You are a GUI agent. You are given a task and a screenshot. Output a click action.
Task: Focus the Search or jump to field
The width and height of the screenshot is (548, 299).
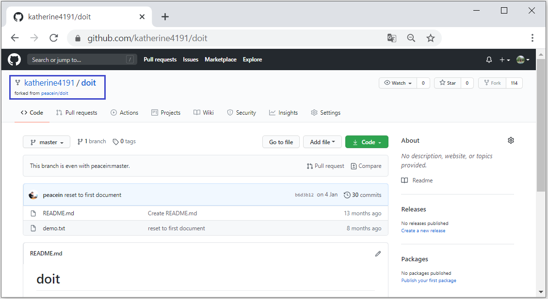click(82, 60)
